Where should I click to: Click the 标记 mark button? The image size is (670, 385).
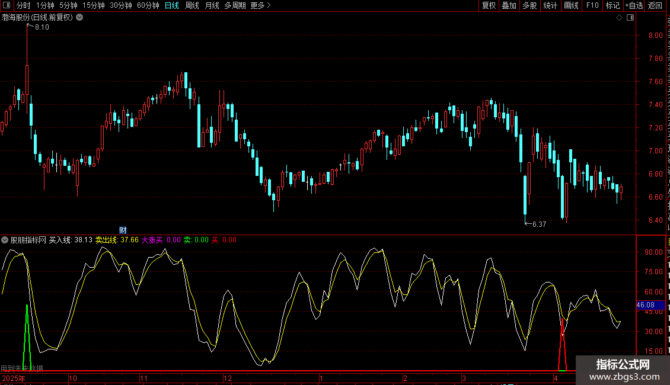tap(612, 5)
